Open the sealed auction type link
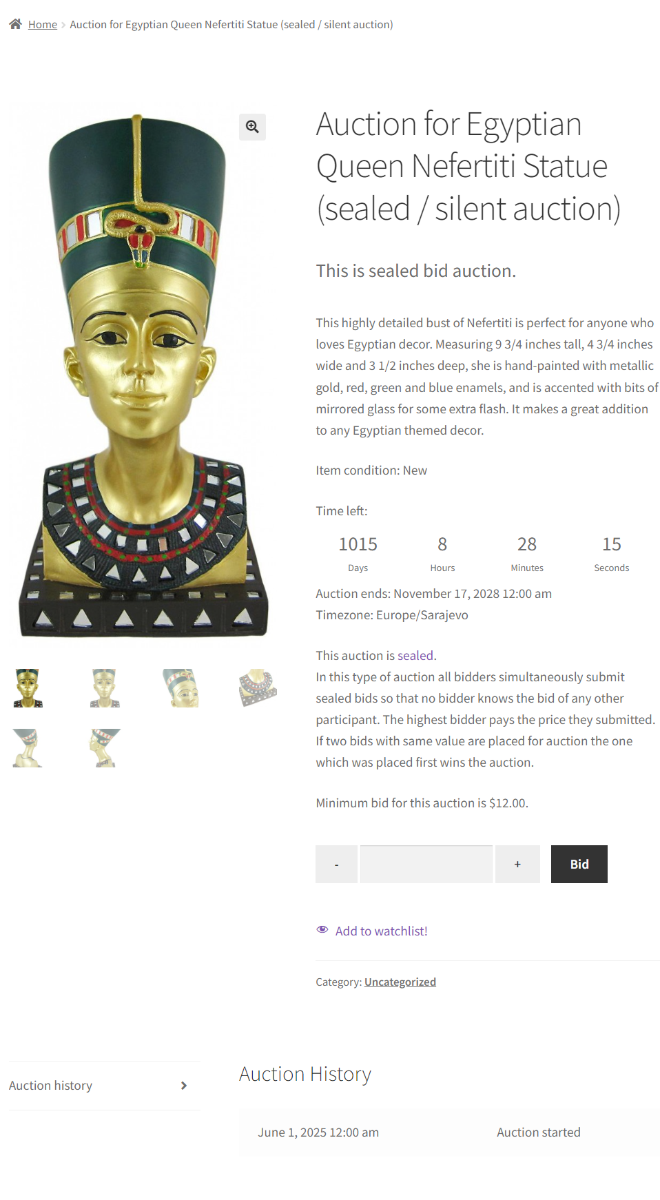The image size is (660, 1200). click(x=415, y=656)
